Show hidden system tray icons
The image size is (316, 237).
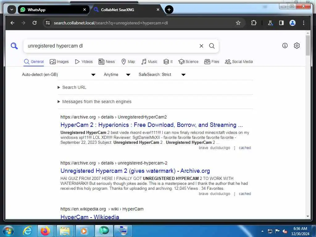coord(262,231)
